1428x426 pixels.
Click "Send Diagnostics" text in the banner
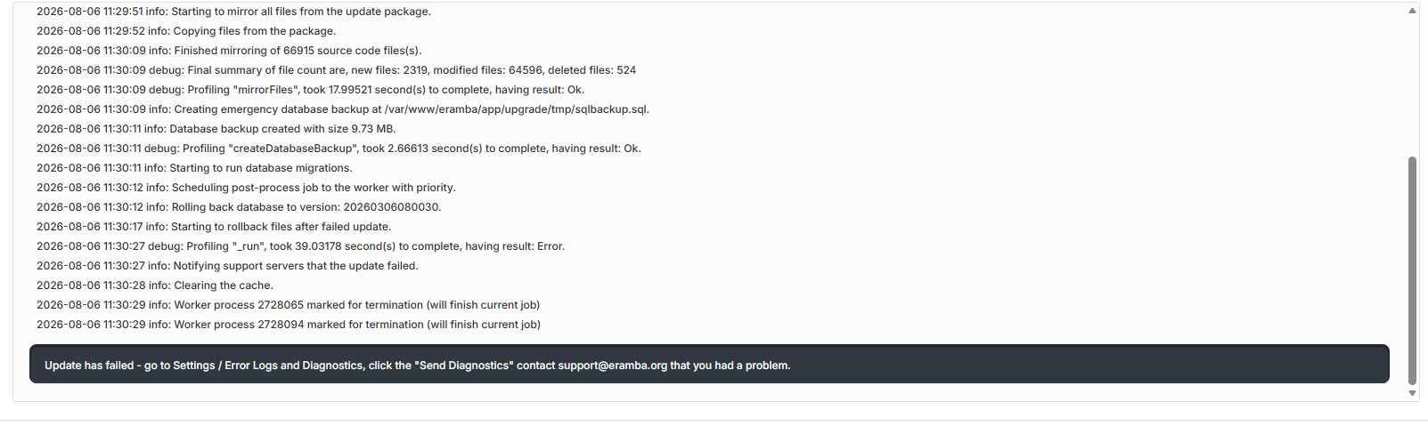[464, 366]
